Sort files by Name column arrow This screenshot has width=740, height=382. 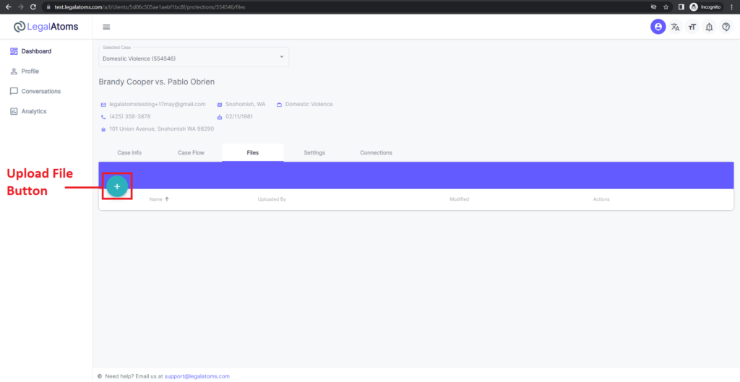click(167, 199)
